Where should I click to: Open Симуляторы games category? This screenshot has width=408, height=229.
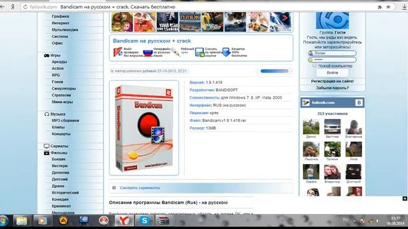coord(64,88)
